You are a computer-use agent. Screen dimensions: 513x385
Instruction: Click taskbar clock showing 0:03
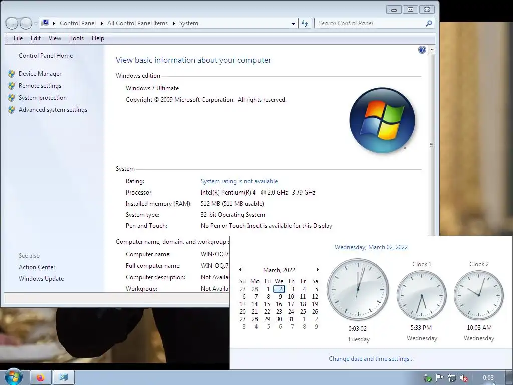coord(488,378)
